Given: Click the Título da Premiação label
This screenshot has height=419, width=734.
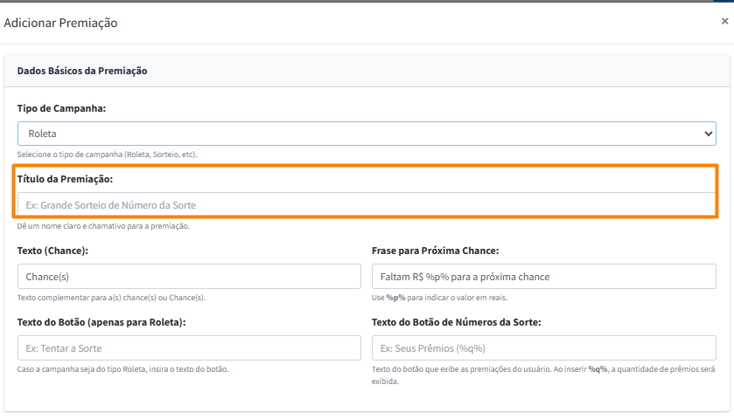Looking at the screenshot, I should pos(66,179).
